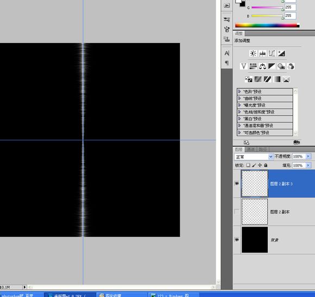Image resolution: width=315 pixels, height=297 pixels.
Task: Open the Clone Source stamp panel icon
Action: coord(227,39)
